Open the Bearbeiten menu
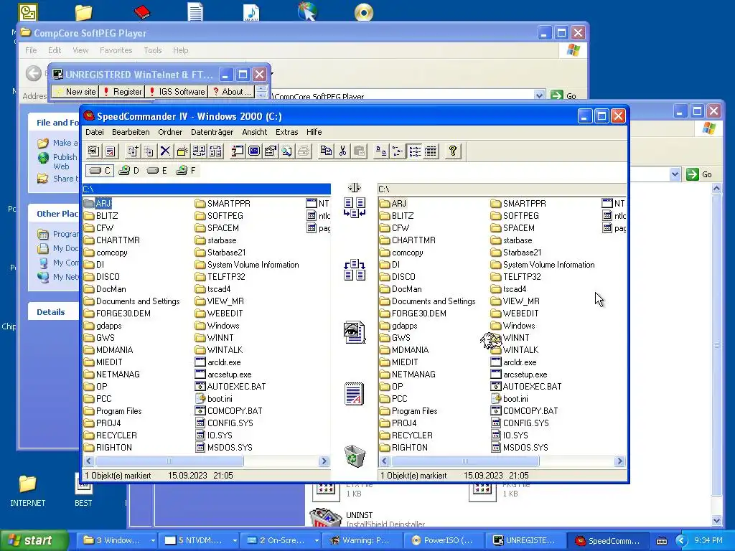This screenshot has width=735, height=551. [x=131, y=132]
